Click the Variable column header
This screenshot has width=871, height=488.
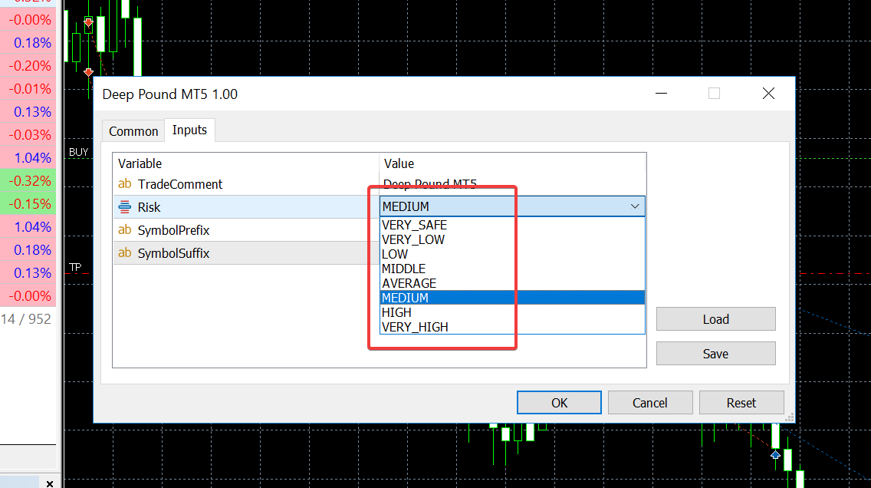pos(246,163)
